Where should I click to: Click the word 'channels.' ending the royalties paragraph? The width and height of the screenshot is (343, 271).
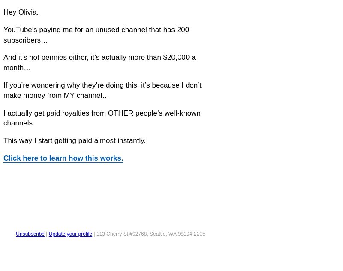click(19, 123)
